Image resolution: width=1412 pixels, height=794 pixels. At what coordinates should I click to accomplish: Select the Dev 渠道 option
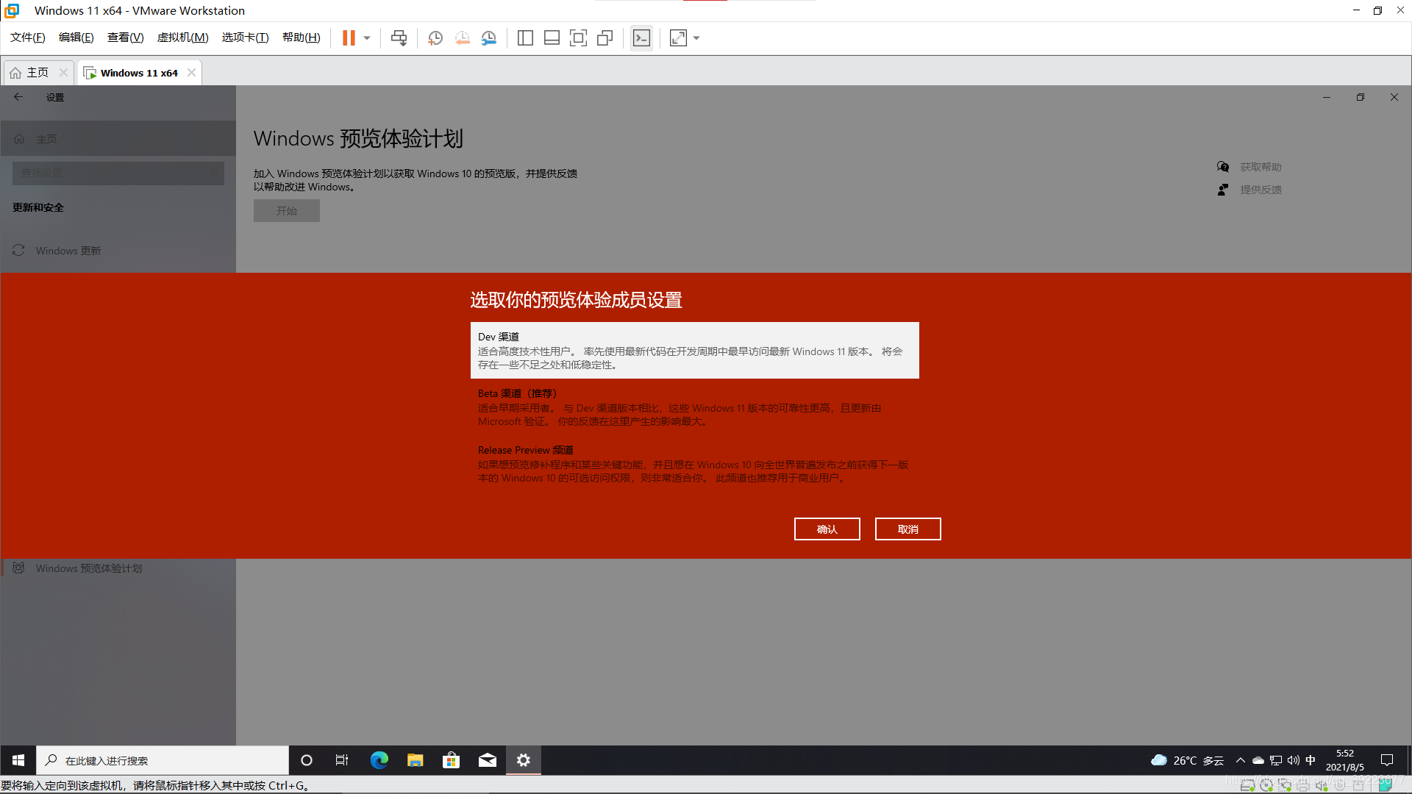click(695, 351)
